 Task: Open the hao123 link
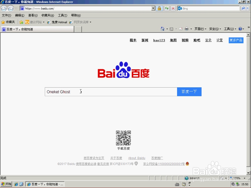(x=159, y=40)
